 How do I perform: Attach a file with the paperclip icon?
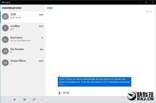tap(60, 93)
